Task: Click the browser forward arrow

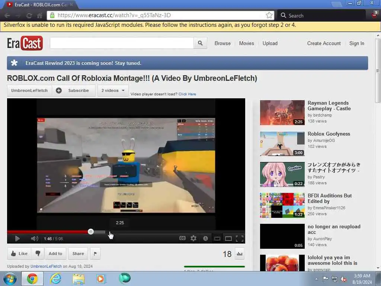Action: coord(18,16)
